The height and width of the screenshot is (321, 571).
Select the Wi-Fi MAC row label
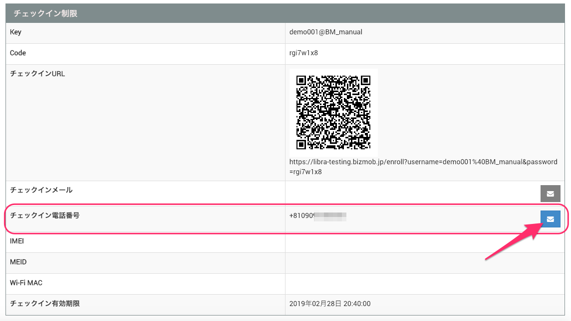coord(26,283)
